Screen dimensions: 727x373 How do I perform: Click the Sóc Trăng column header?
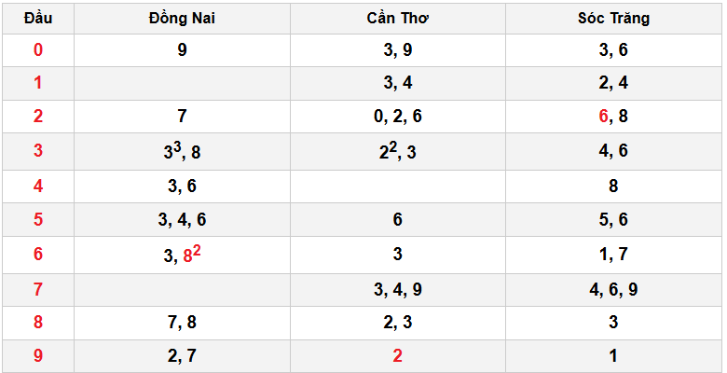(x=612, y=18)
